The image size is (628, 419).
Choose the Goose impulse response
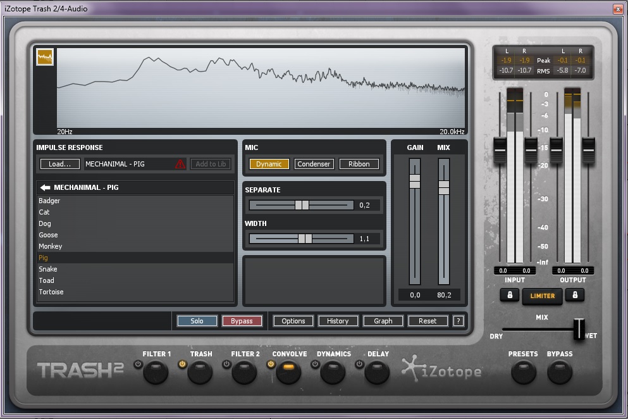(48, 235)
